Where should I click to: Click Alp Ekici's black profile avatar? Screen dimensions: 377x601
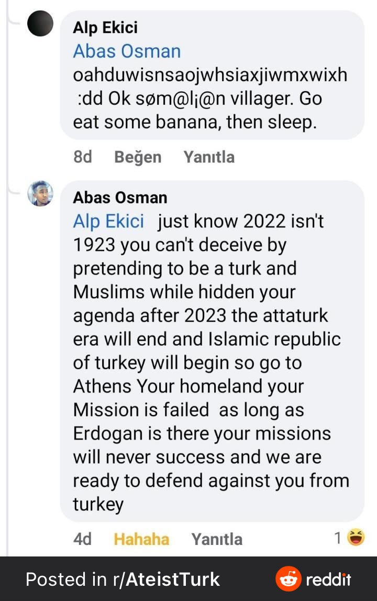(x=40, y=24)
